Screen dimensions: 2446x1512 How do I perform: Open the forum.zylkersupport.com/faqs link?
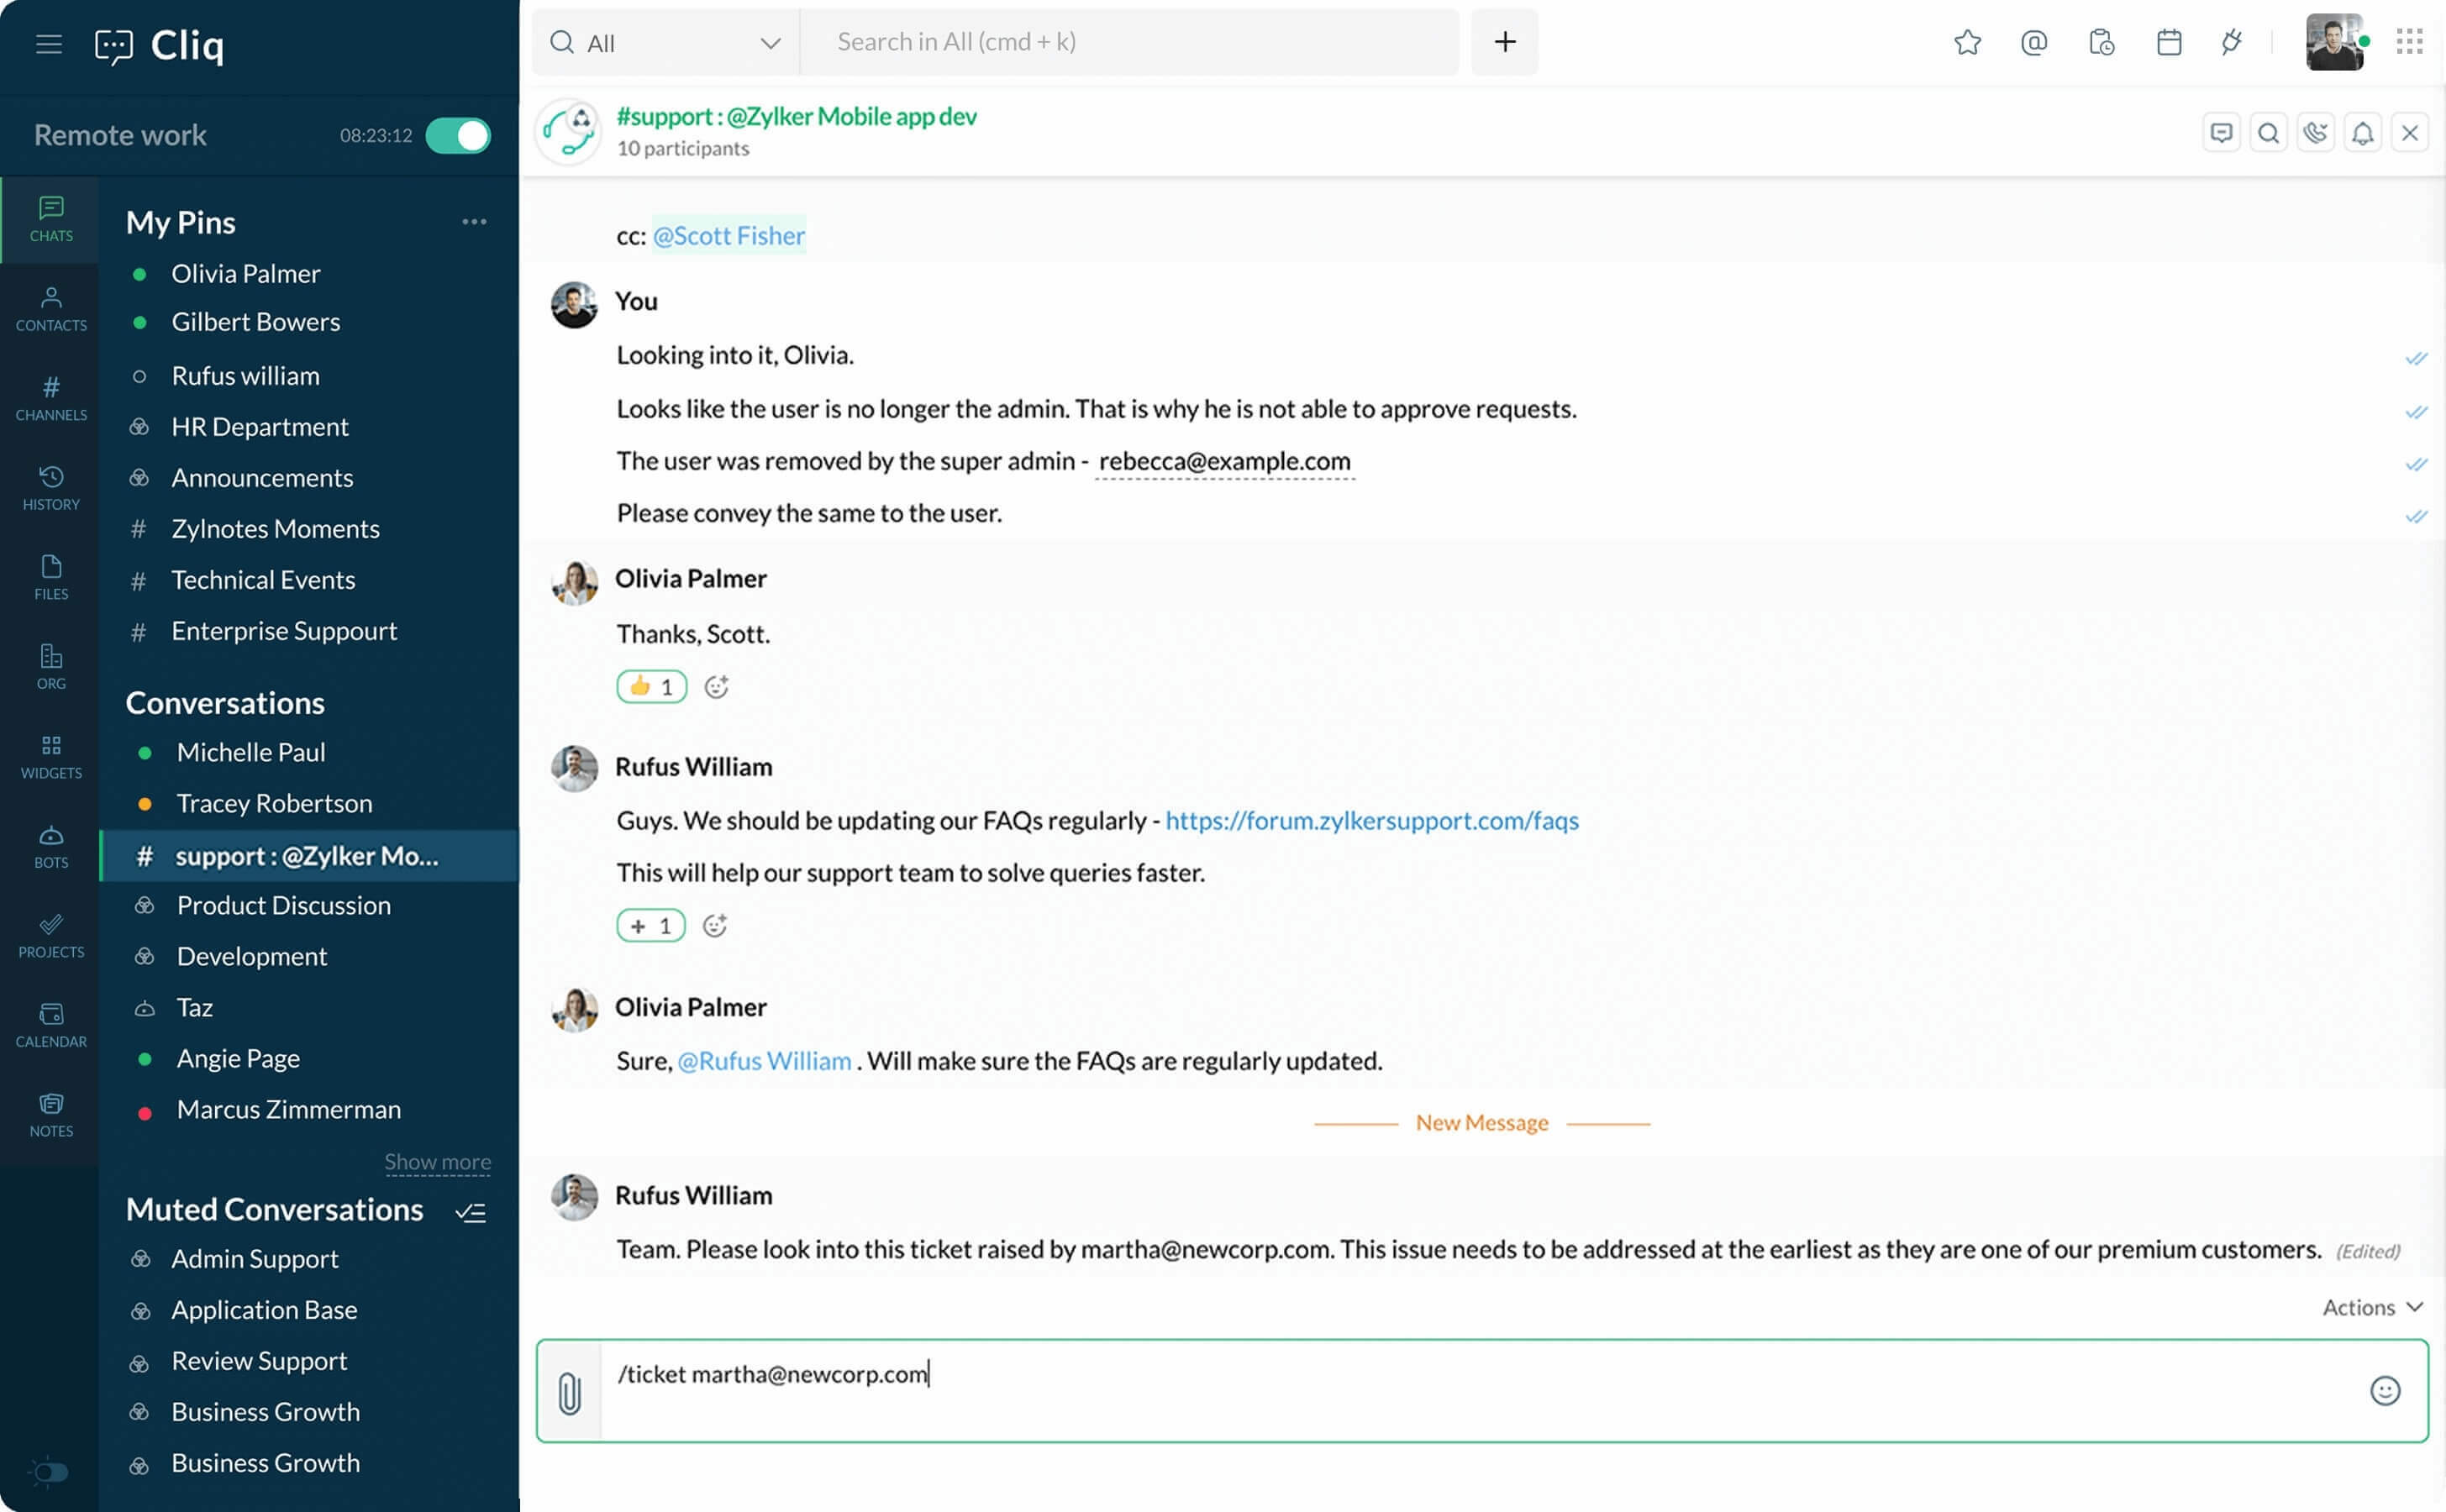(x=1371, y=820)
